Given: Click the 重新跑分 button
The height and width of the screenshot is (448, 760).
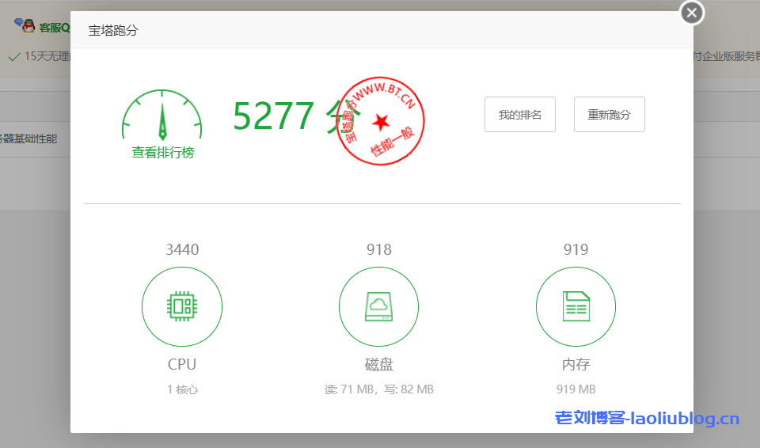Looking at the screenshot, I should click(610, 115).
